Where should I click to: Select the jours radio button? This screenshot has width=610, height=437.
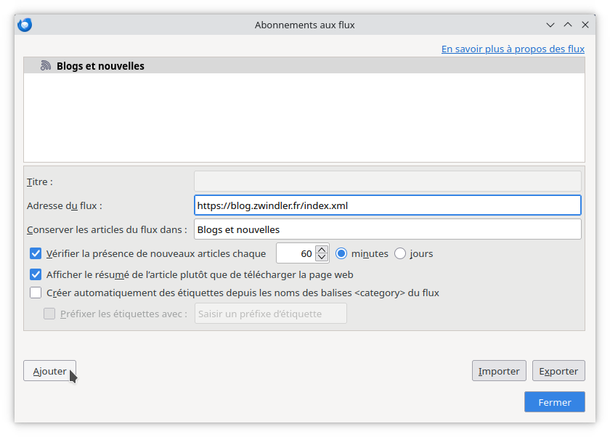(x=400, y=253)
